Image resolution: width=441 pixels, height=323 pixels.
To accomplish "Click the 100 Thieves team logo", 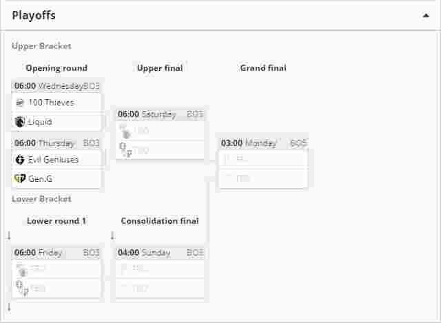I will [x=20, y=103].
